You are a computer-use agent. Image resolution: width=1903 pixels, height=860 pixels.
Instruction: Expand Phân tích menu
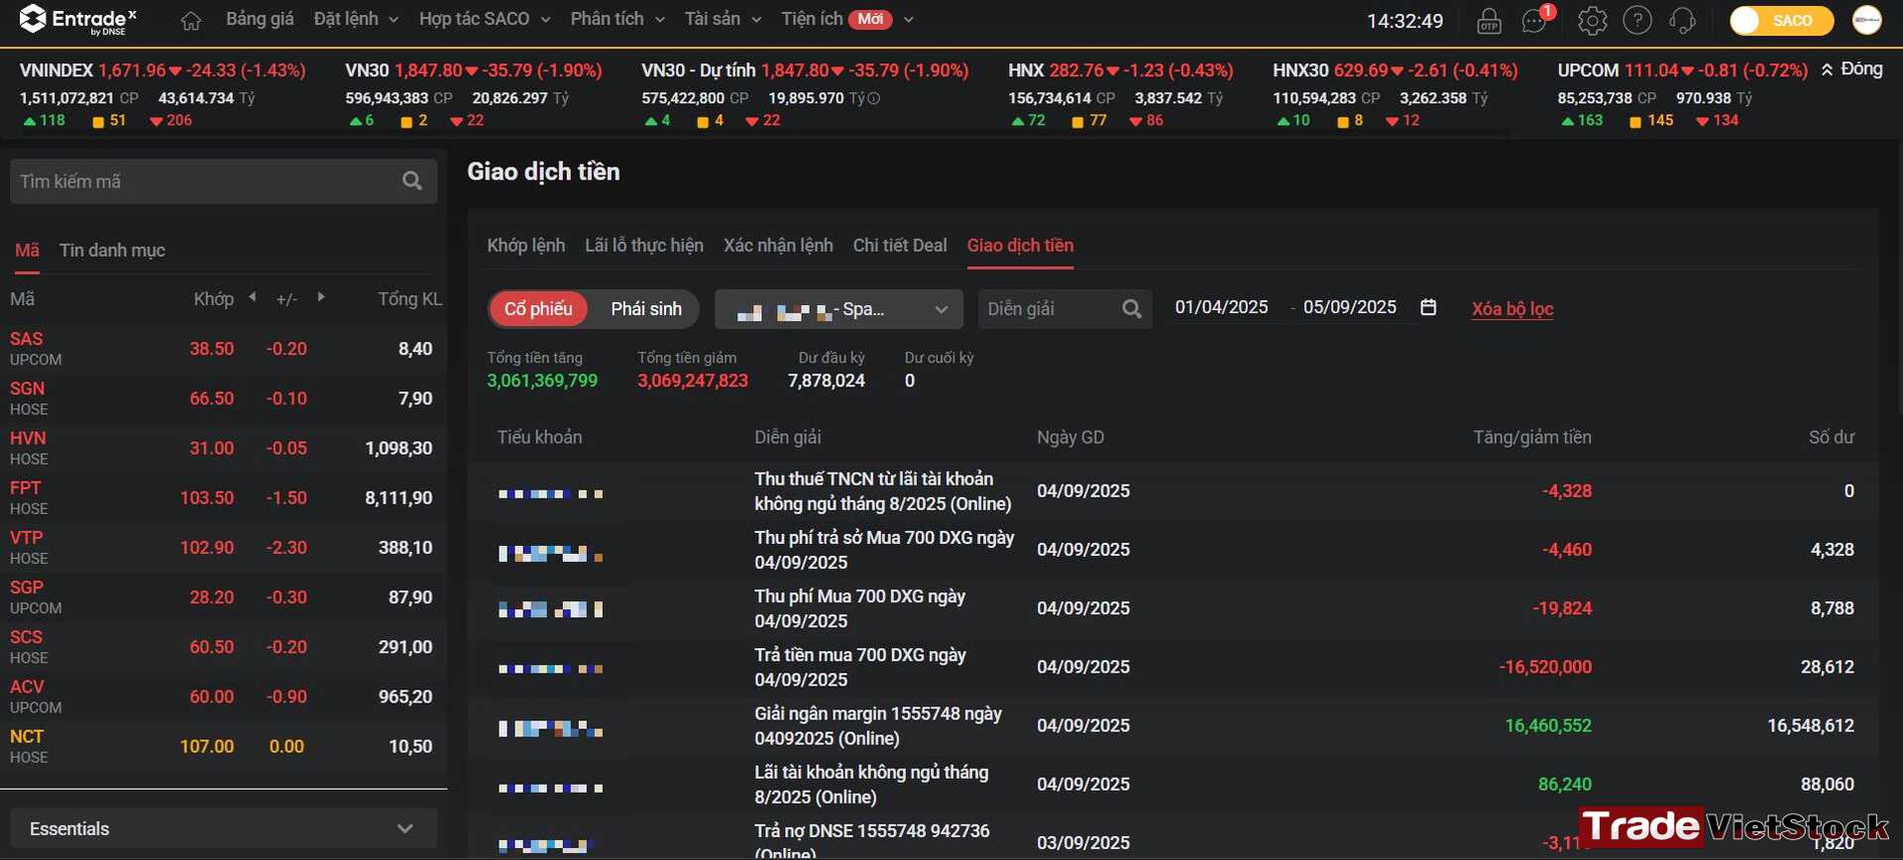coord(617,19)
